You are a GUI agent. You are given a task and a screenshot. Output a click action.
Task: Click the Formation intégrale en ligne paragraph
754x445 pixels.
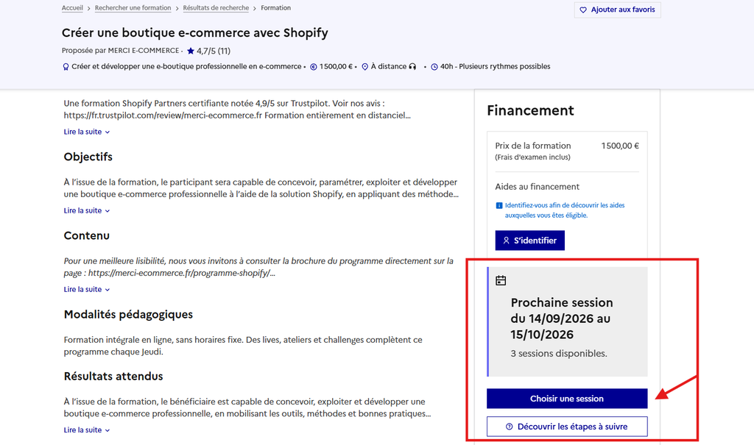243,346
